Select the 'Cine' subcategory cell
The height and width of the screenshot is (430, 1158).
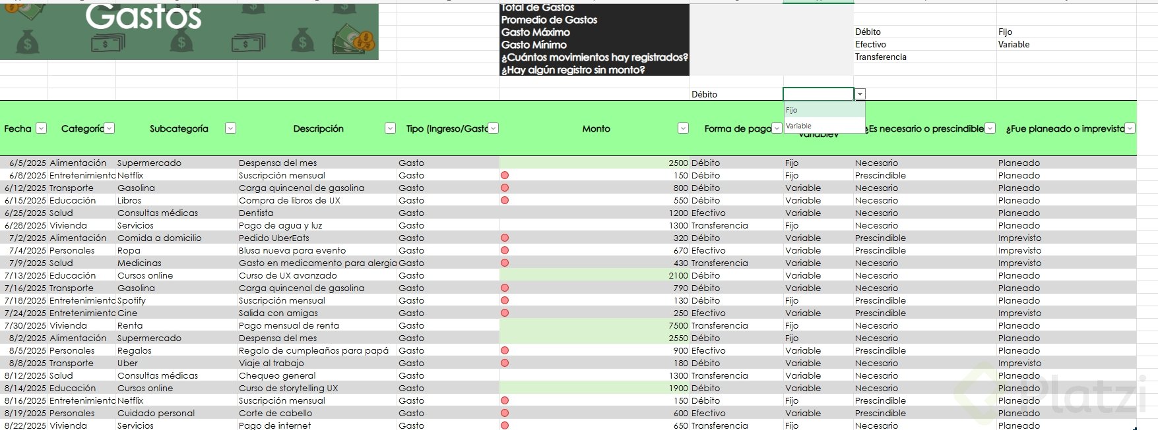point(176,313)
